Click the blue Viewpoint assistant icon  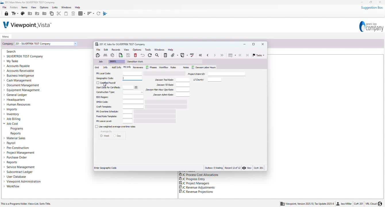[105, 14]
